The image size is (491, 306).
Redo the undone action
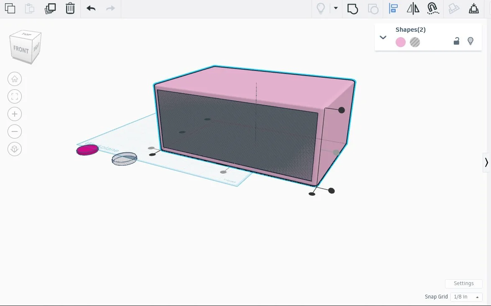110,8
